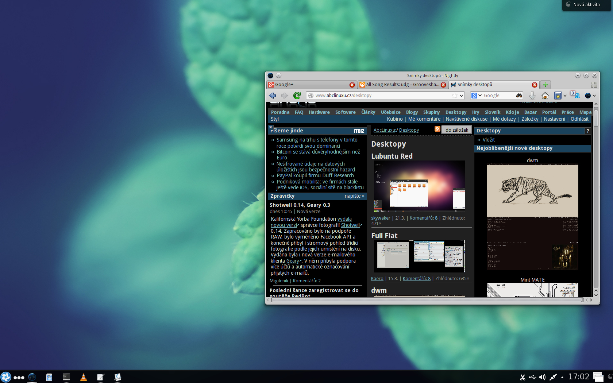
Task: Click the Odhlásit link
Action: [x=579, y=119]
